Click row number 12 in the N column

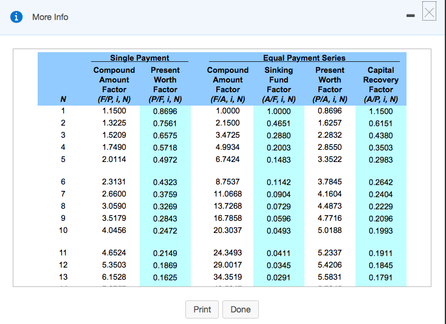63,265
